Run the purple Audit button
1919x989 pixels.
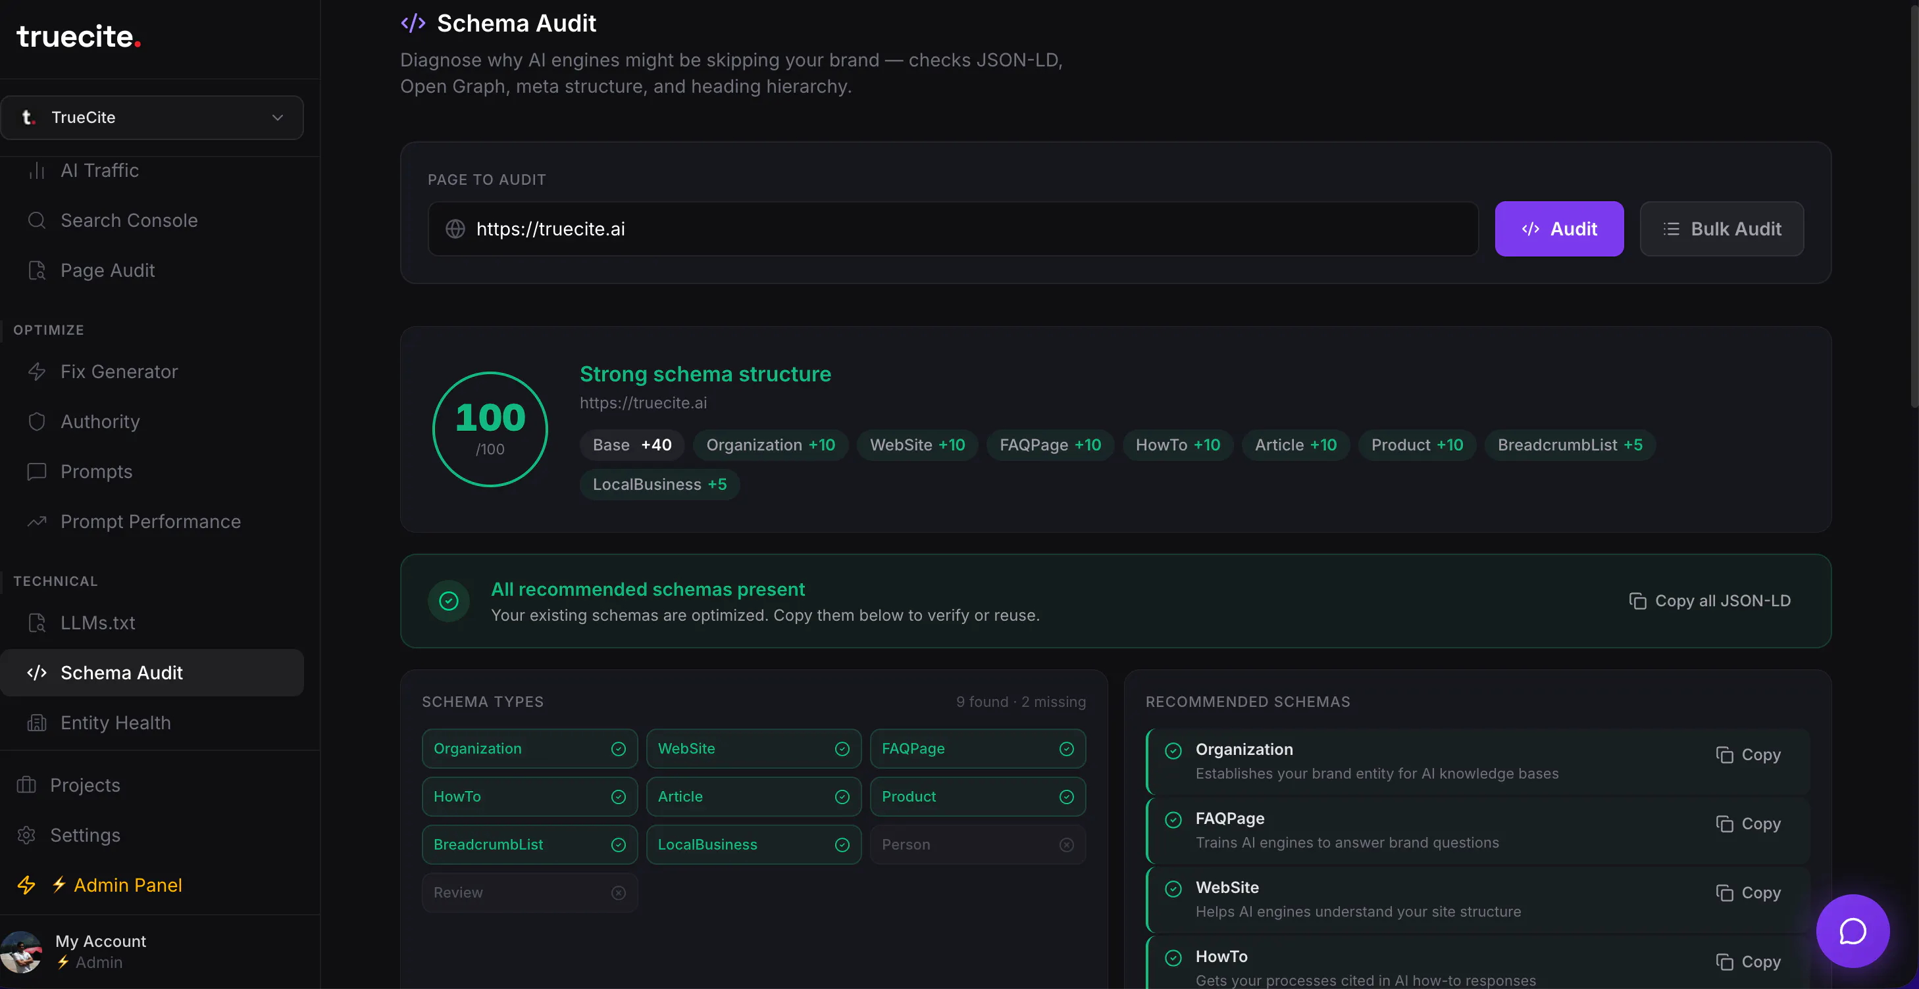click(1559, 228)
